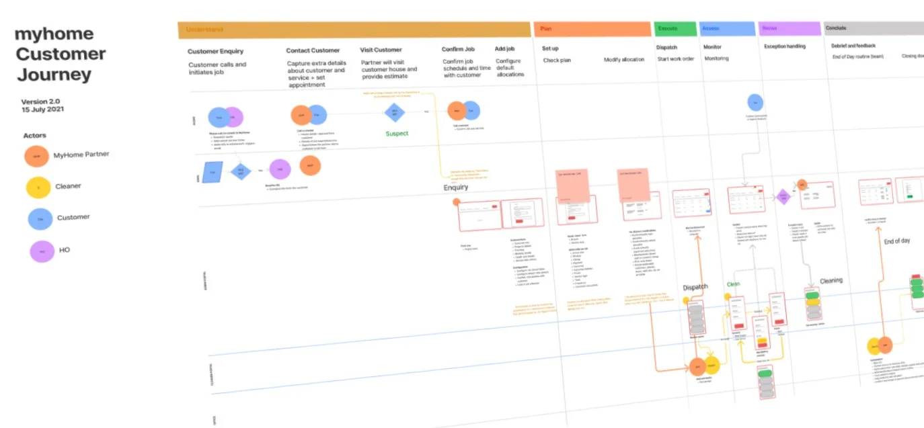Click the blue circle under the Monitor column
Viewport: 924px width, 428px height.
[755, 103]
